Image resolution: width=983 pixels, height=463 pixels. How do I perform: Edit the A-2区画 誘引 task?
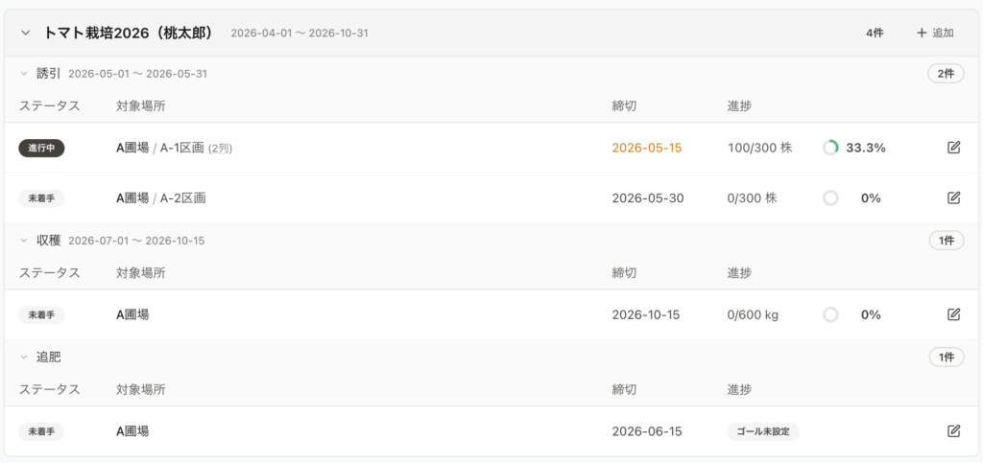tap(953, 197)
